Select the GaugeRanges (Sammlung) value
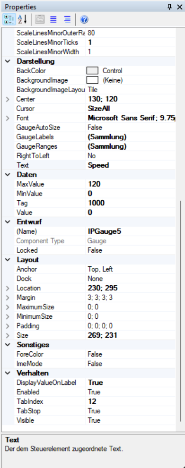 (x=107, y=146)
